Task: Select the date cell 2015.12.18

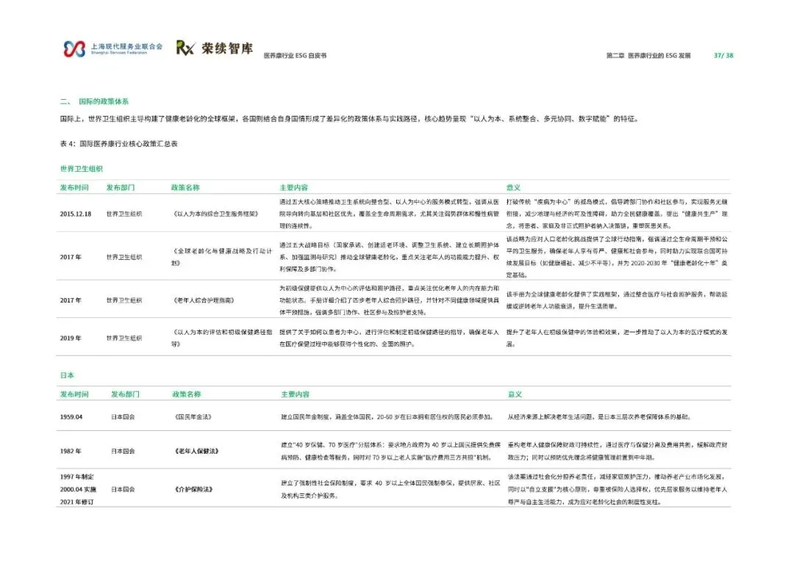Action: 76,214
